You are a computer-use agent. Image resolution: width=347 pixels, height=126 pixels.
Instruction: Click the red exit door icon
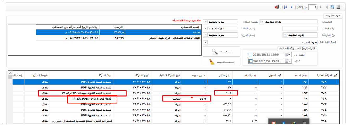[276, 7]
